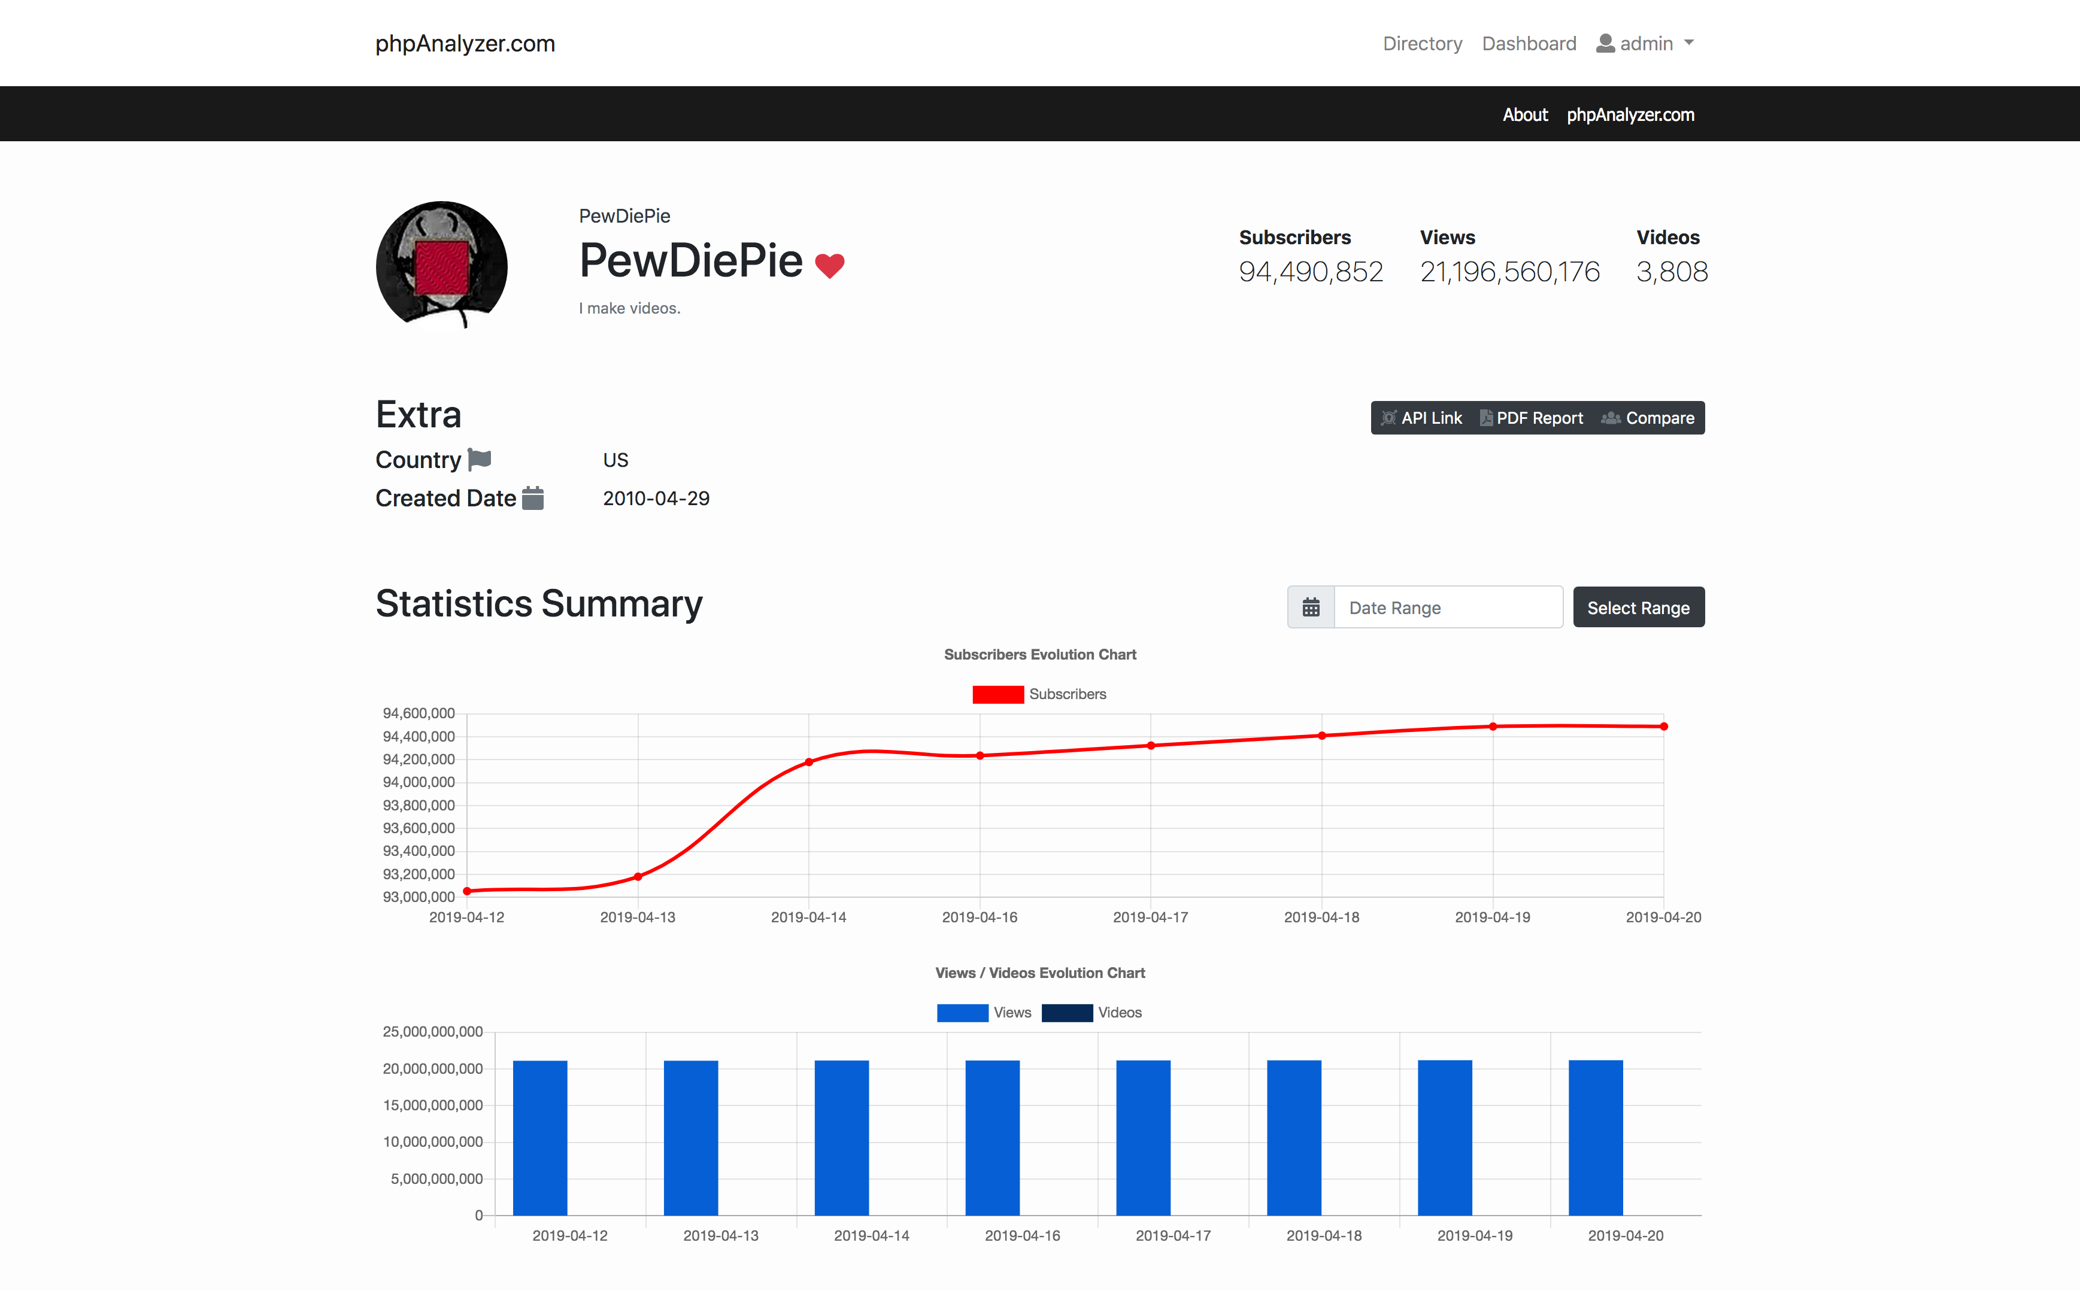
Task: Expand the admin dropdown caret
Action: (1689, 44)
